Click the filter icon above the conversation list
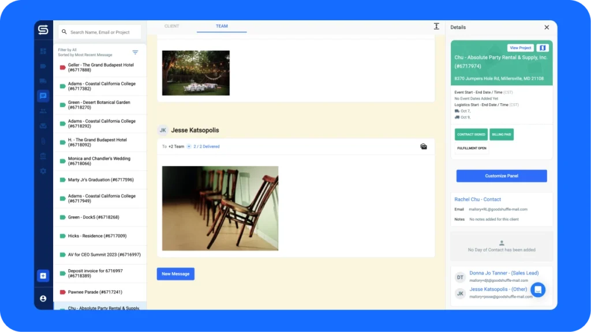Viewport: 591px width, 332px height. tap(135, 51)
